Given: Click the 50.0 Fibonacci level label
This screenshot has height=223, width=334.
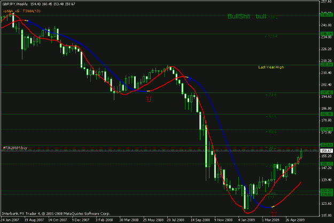Looking at the screenshot, I should click(271, 132).
